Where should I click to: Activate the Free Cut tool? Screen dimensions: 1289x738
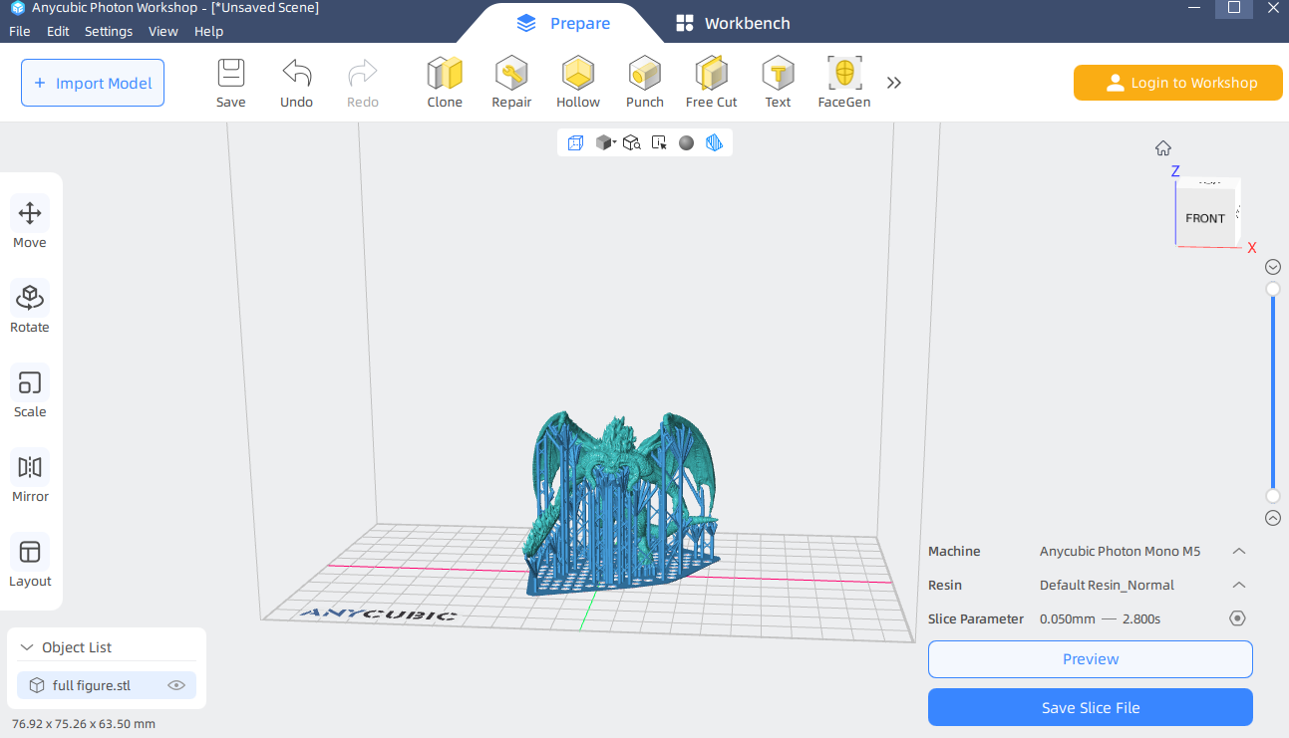pyautogui.click(x=711, y=82)
